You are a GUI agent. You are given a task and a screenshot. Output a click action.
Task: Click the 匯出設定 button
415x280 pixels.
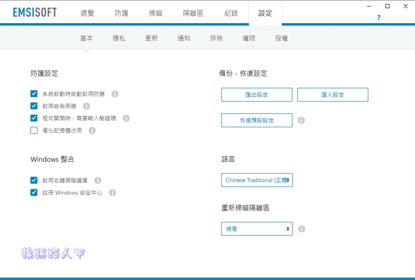257,95
